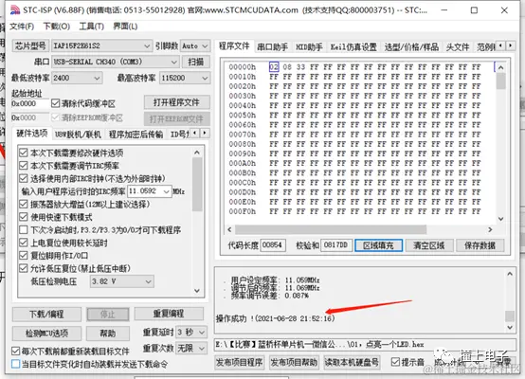Click hardware options list scroll down arrow
The image size is (525, 379).
197,291
